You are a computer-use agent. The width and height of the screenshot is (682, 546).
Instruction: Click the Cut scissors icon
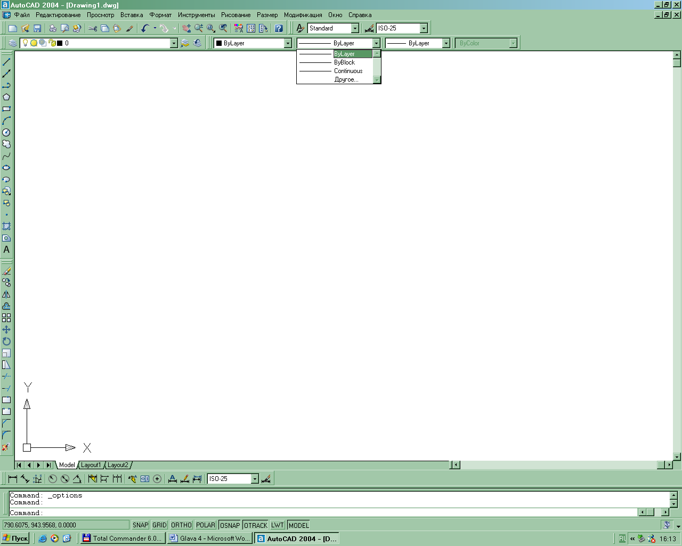pyautogui.click(x=93, y=28)
